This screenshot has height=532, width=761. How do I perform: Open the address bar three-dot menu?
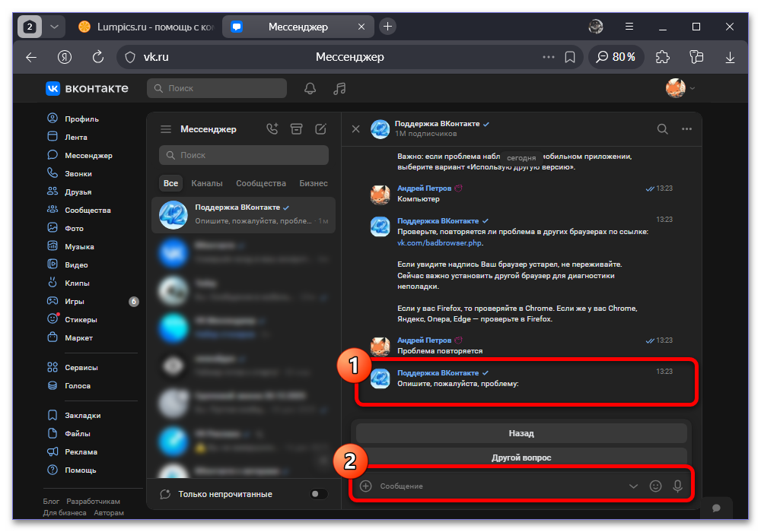point(549,57)
